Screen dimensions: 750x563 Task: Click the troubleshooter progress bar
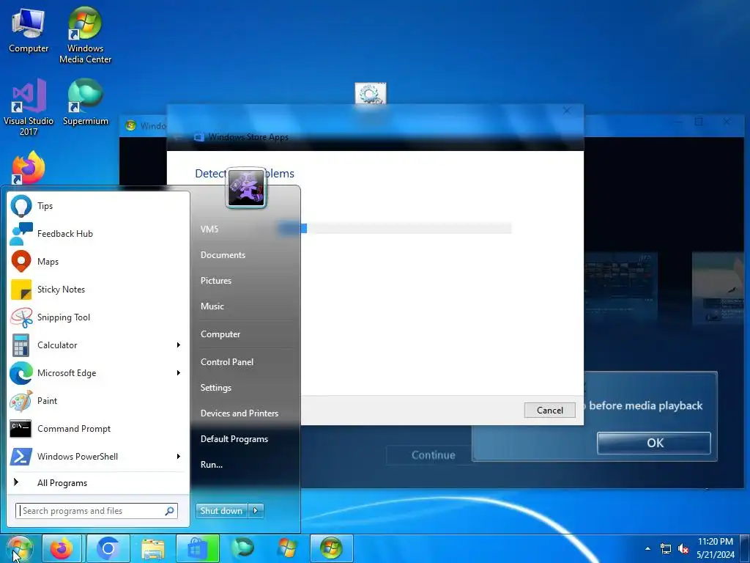coord(395,229)
